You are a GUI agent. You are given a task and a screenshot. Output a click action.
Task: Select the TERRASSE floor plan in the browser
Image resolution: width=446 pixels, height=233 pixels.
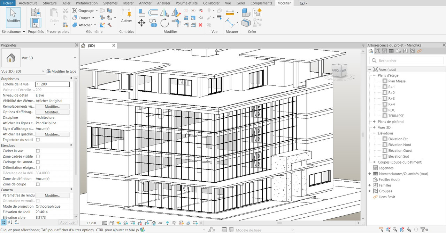tap(396, 116)
